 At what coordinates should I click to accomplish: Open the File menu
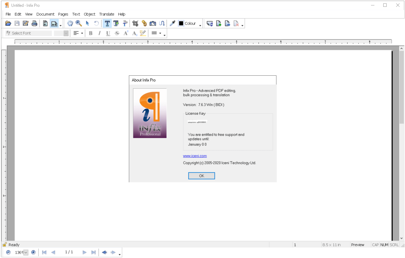pos(8,14)
